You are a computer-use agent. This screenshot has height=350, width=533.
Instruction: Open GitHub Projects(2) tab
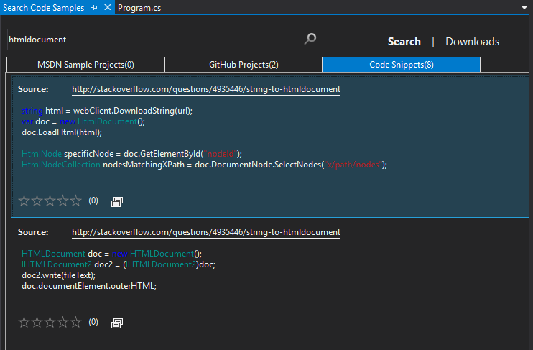point(244,65)
